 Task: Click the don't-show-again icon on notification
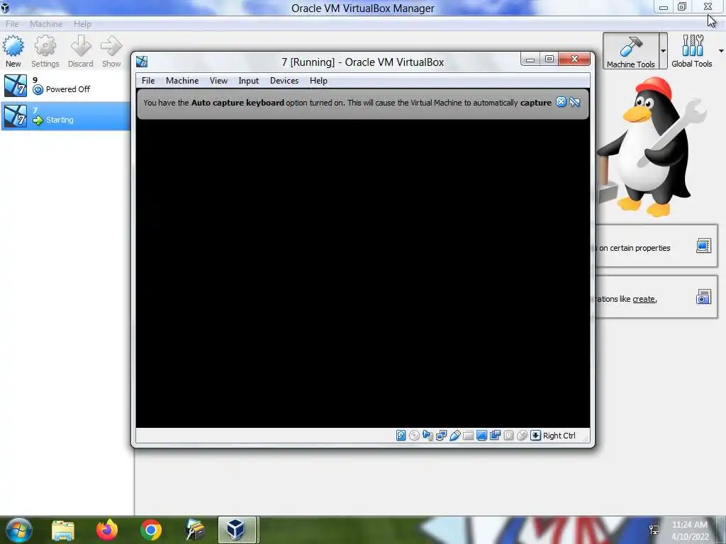point(575,102)
